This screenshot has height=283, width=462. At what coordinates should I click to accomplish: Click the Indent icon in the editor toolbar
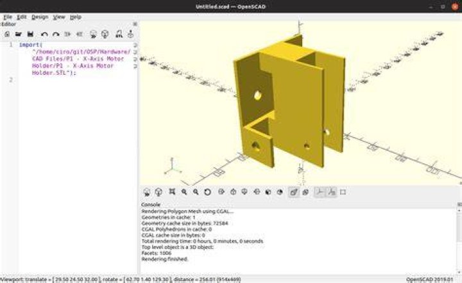tap(80, 35)
